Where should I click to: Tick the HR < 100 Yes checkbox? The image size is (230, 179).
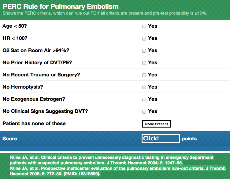point(144,39)
